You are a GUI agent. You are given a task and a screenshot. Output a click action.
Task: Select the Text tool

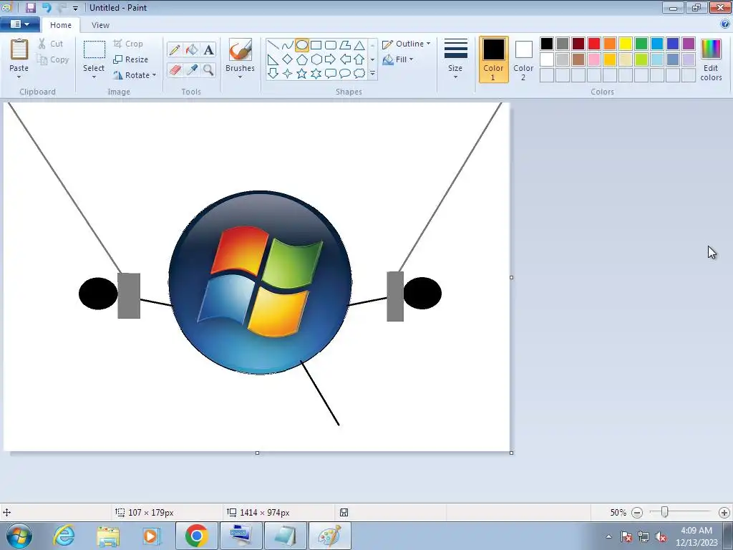coord(208,49)
